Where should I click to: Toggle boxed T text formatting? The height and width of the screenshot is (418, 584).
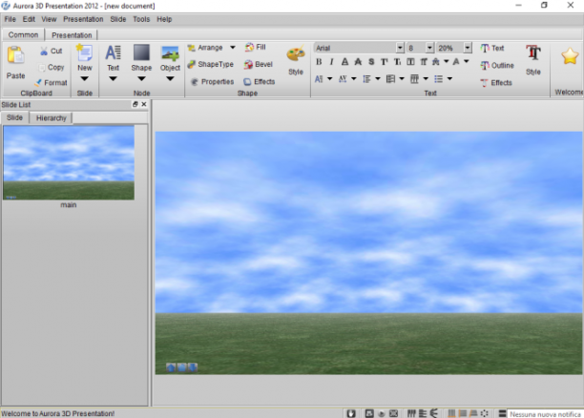point(410,62)
